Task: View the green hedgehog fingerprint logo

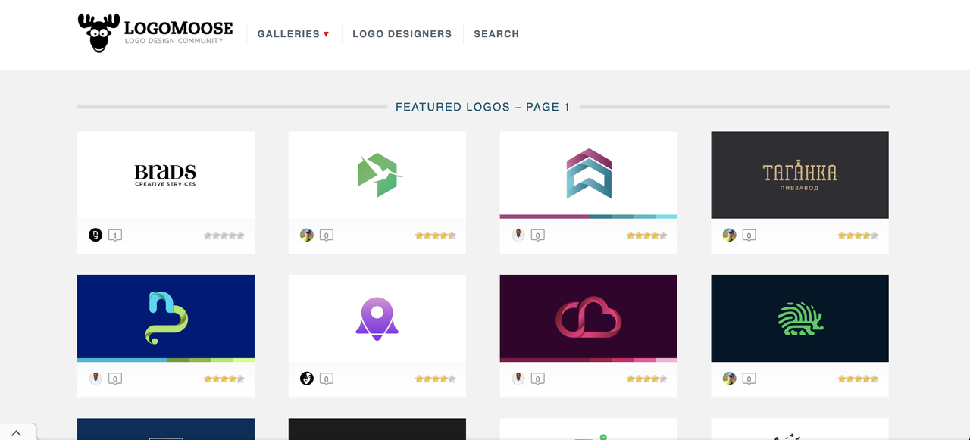Action: tap(799, 318)
